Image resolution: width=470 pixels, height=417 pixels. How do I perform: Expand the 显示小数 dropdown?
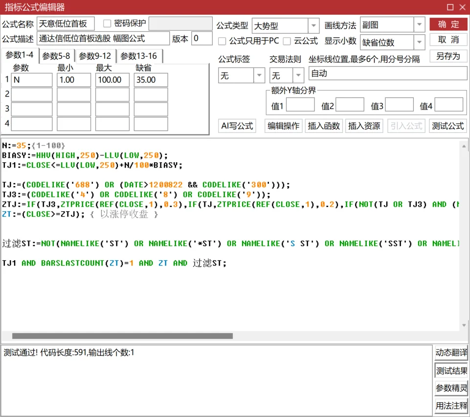[x=419, y=42]
